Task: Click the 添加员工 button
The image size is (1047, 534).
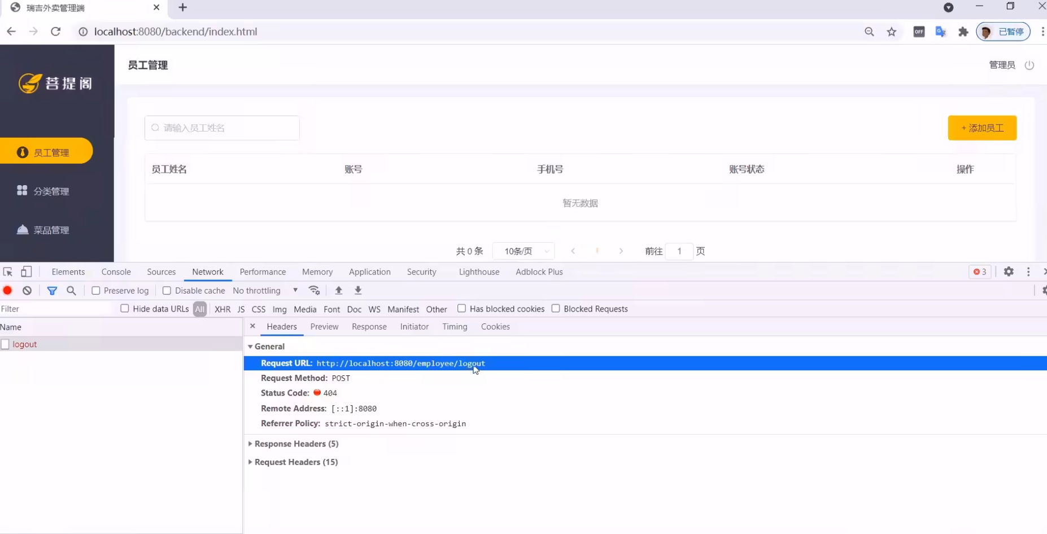Action: coord(982,128)
